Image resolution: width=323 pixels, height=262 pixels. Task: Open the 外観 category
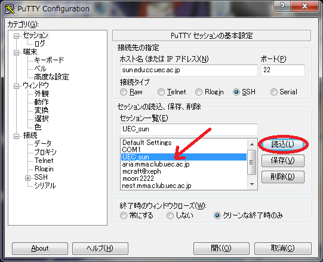point(41,94)
